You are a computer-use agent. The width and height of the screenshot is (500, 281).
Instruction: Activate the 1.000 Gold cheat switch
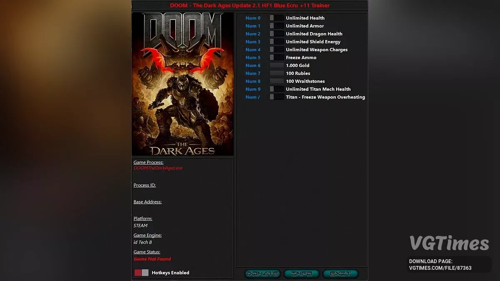(x=276, y=65)
